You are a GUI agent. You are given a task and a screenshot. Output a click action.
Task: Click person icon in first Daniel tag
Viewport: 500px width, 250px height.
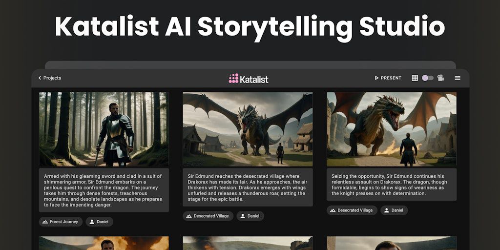92,222
